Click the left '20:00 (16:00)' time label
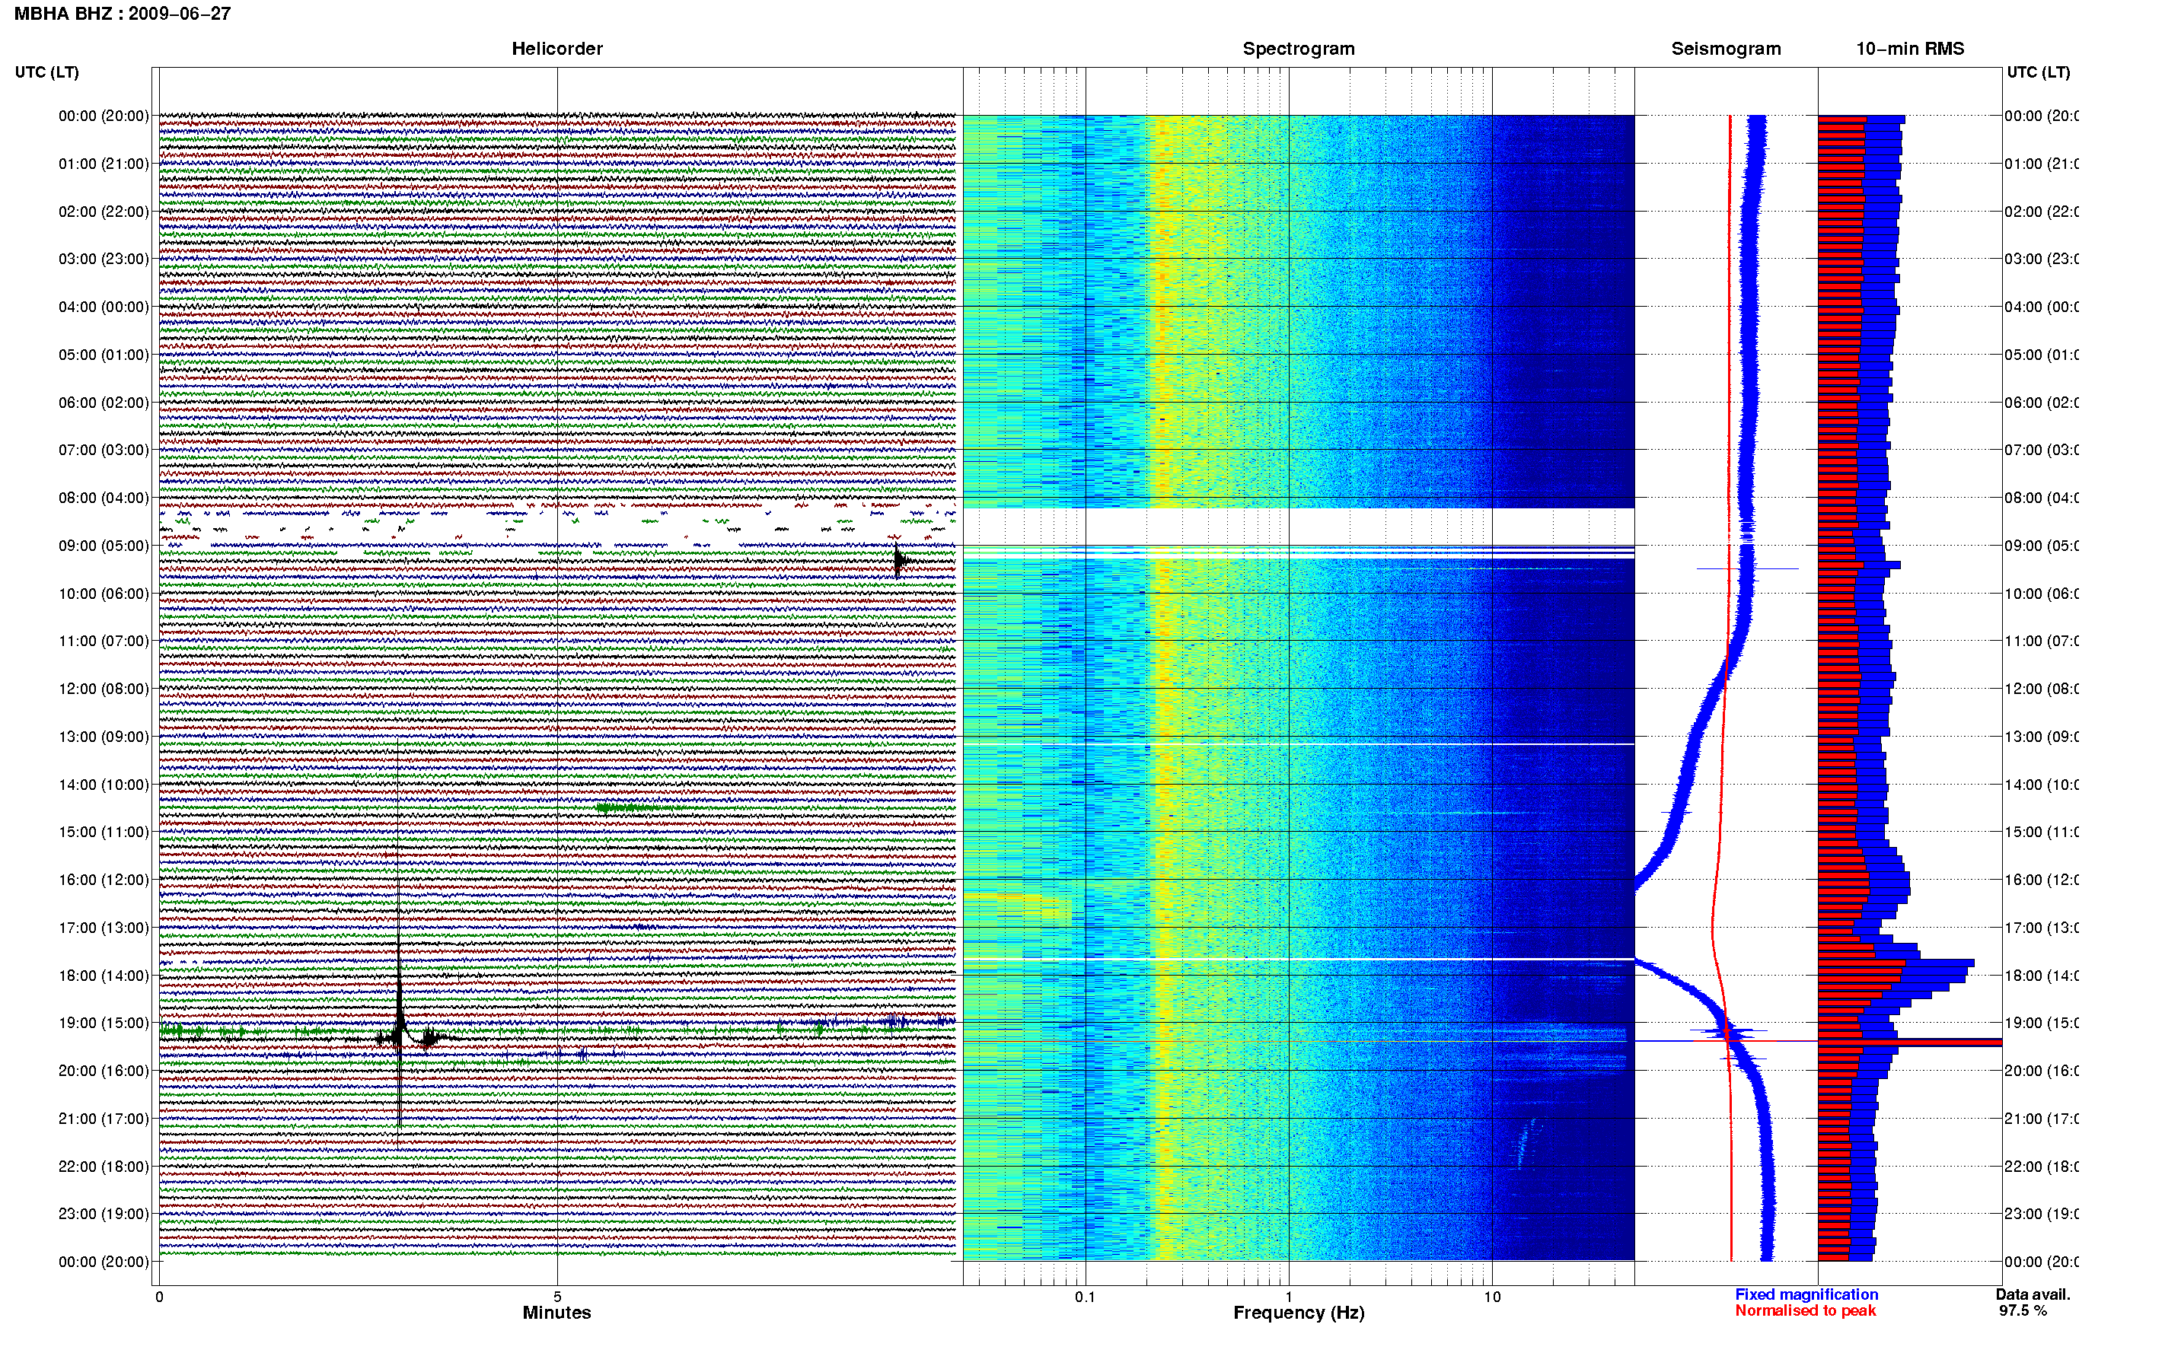Screen dimensions: 2165x1353 (104, 1070)
